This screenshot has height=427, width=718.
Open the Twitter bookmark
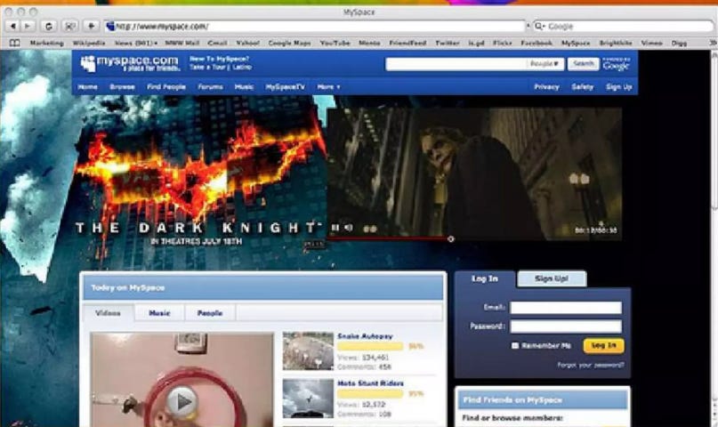tap(448, 43)
